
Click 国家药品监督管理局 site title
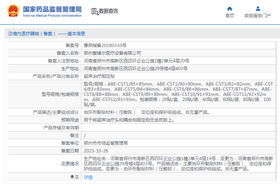coord(52,9)
